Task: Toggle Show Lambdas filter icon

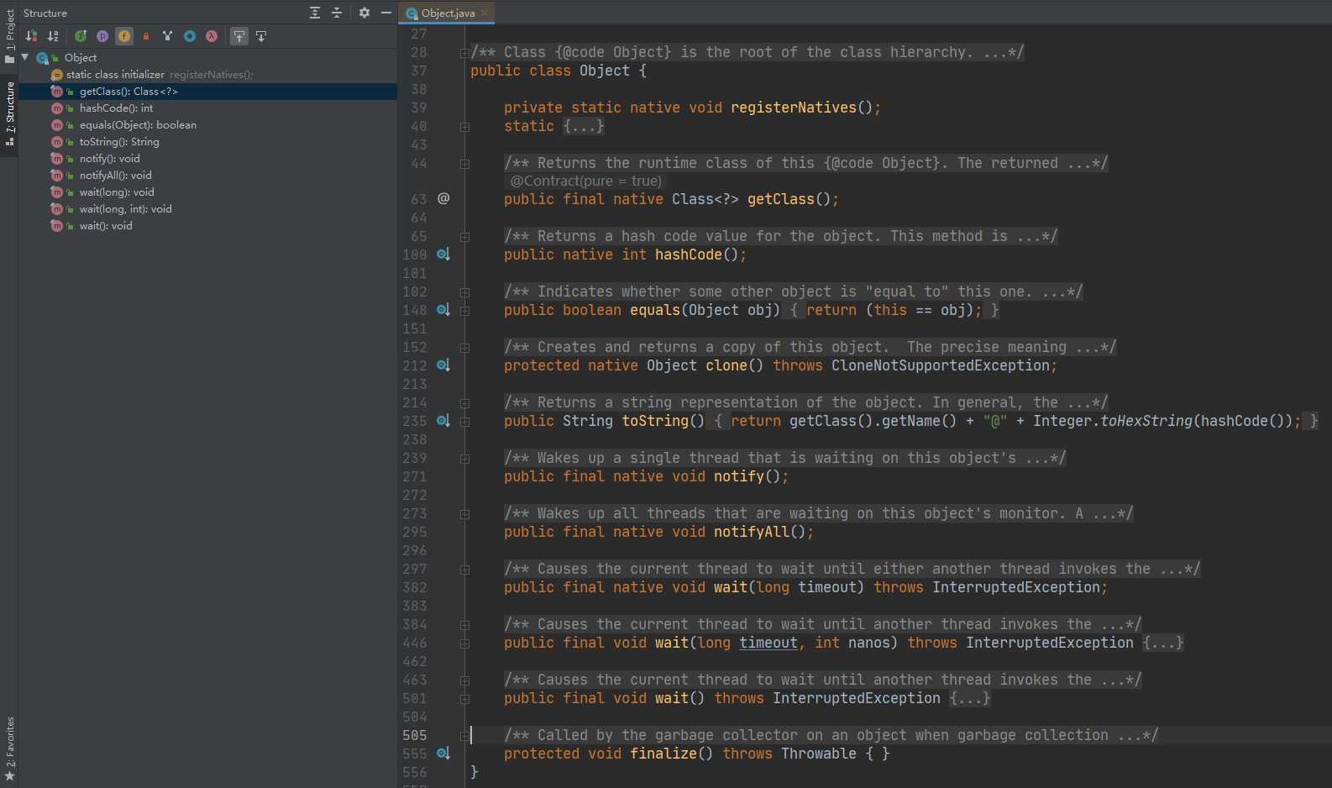Action: (212, 36)
